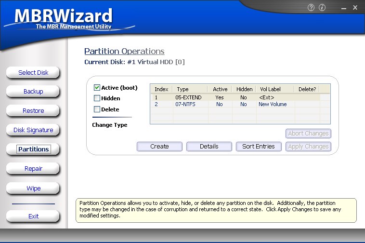The height and width of the screenshot is (243, 365).
Task: Tick the Delete checkbox
Action: click(x=97, y=109)
